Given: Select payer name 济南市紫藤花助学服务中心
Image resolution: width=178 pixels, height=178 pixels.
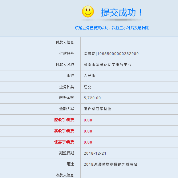Looking at the screenshot, I should 107,65.
